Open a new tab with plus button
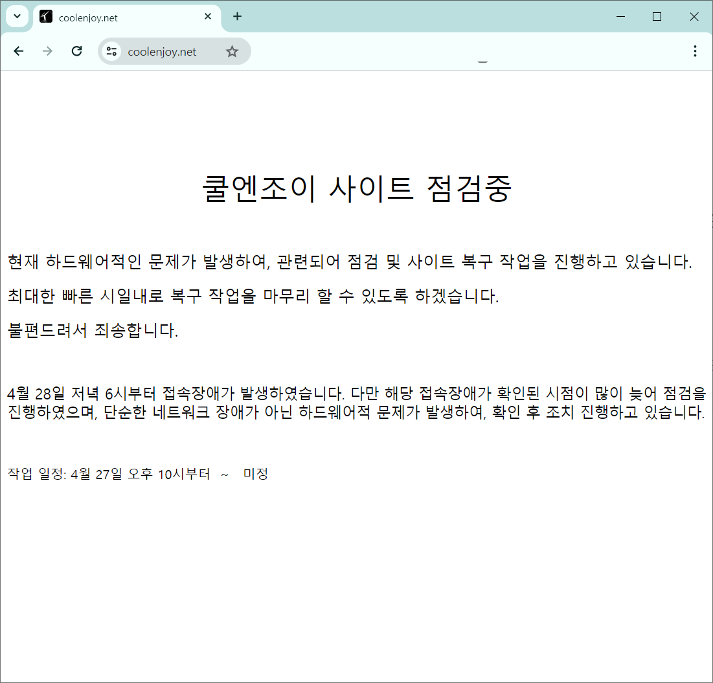This screenshot has width=713, height=683. (237, 17)
